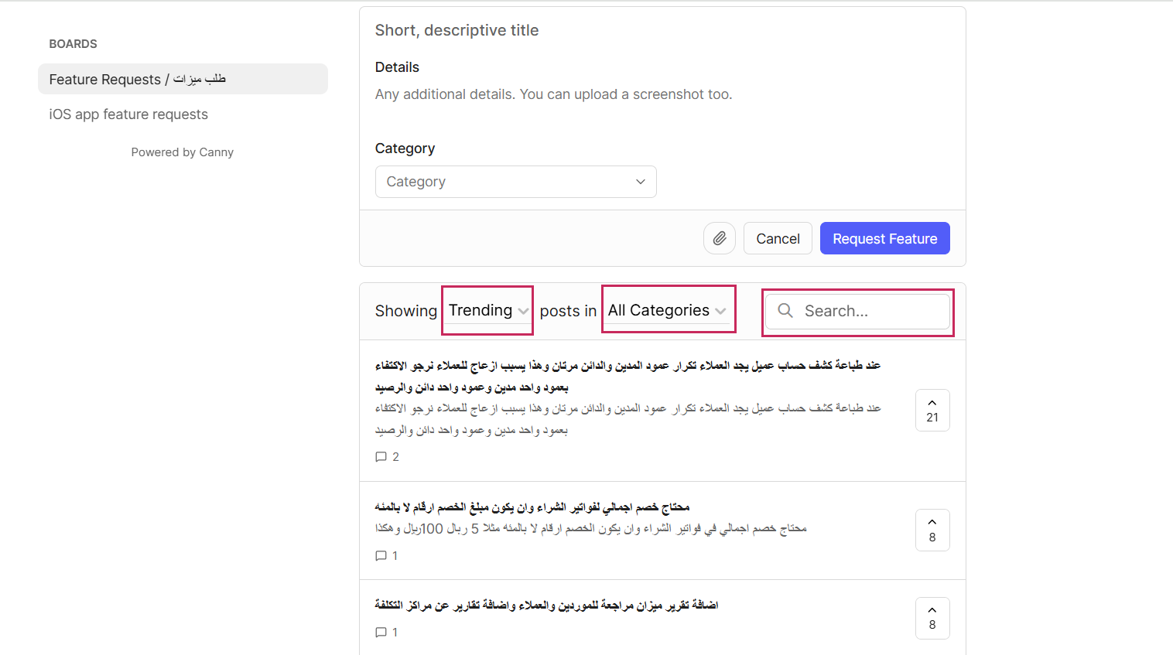The image size is (1173, 655).
Task: Click the chevron inside the Category selector
Action: (x=640, y=181)
